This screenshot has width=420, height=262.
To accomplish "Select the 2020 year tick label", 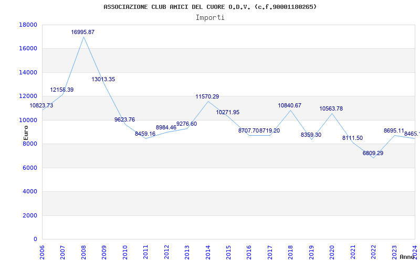I will coord(332,251).
